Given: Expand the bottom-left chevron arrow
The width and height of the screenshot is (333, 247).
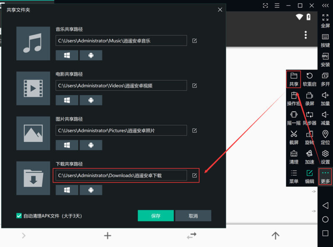Looking at the screenshot, I should click(24, 235).
